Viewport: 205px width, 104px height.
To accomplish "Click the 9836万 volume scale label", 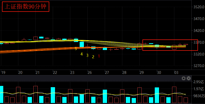I will (x=199, y=96).
